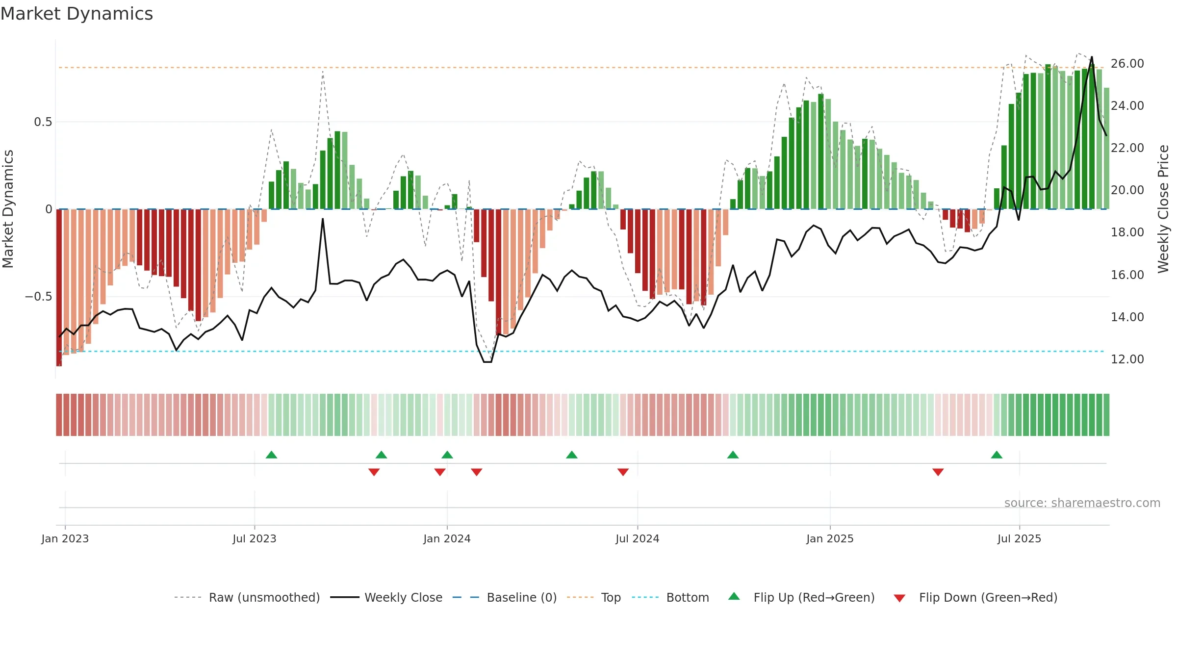Click the 20.00 price tick label
This screenshot has height=662, width=1177.
(1127, 190)
